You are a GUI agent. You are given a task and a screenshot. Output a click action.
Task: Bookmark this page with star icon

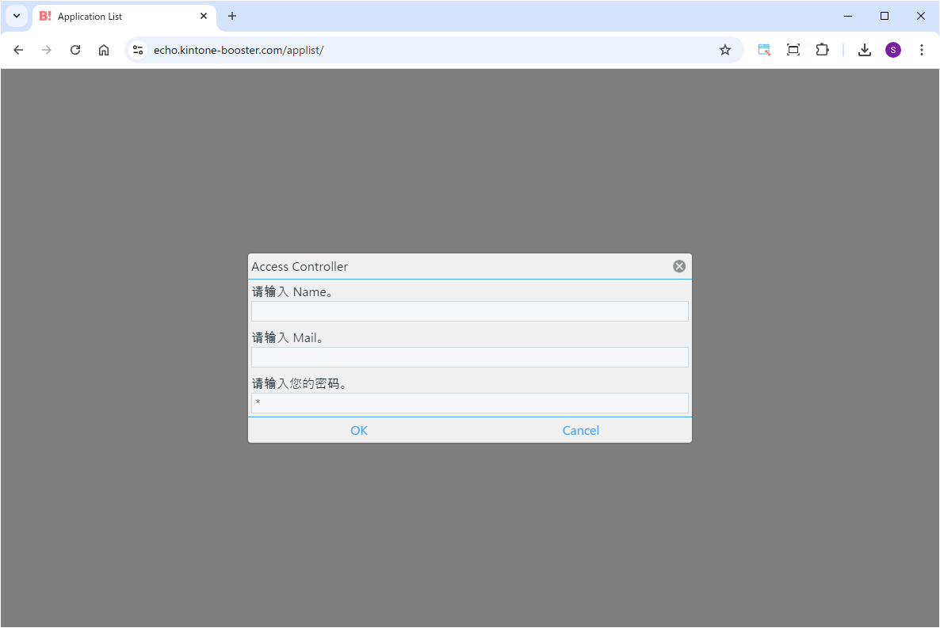(x=724, y=50)
